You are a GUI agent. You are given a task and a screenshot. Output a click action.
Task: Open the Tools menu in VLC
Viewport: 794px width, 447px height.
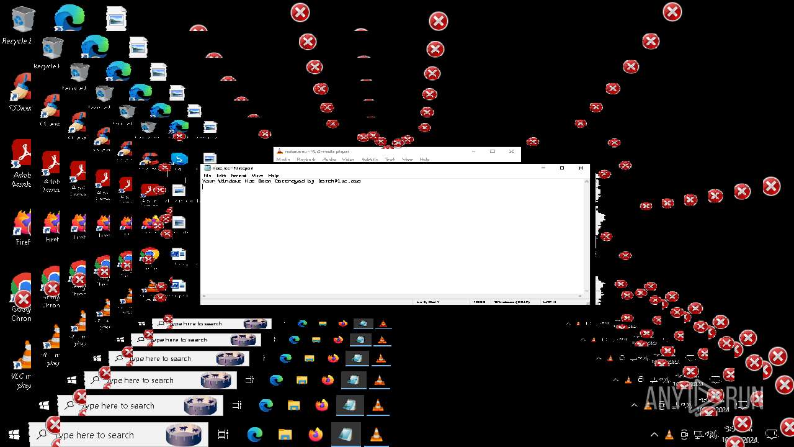(390, 160)
